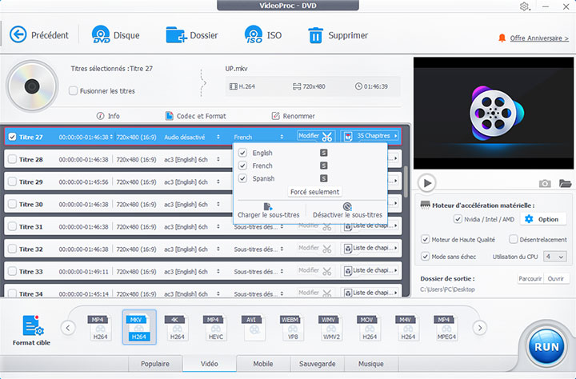
Task: Uncheck the French subtitle checkbox
Action: pyautogui.click(x=242, y=166)
